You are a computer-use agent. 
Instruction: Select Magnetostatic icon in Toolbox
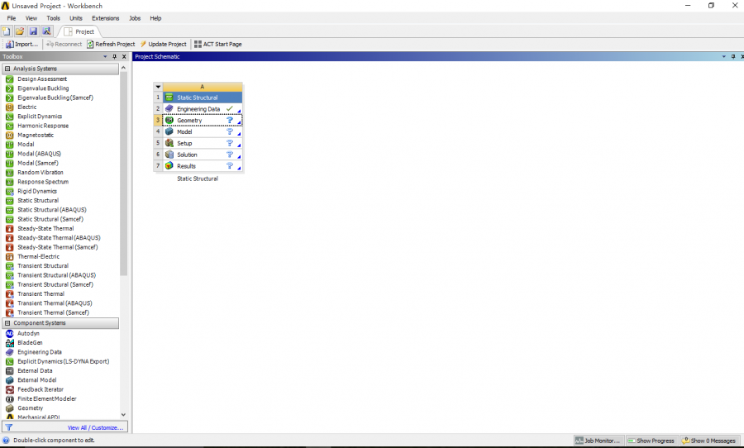pos(9,136)
